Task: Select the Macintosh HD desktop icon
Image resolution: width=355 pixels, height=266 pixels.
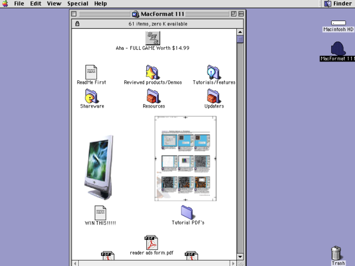Action: [x=338, y=23]
